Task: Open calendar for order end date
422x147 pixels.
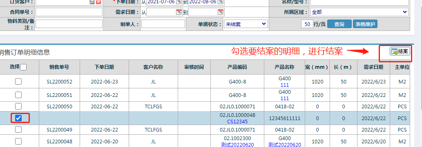Action: tap(221, 2)
